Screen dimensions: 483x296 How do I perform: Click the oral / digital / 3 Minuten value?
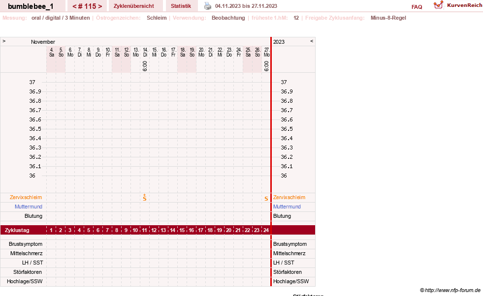(x=61, y=18)
